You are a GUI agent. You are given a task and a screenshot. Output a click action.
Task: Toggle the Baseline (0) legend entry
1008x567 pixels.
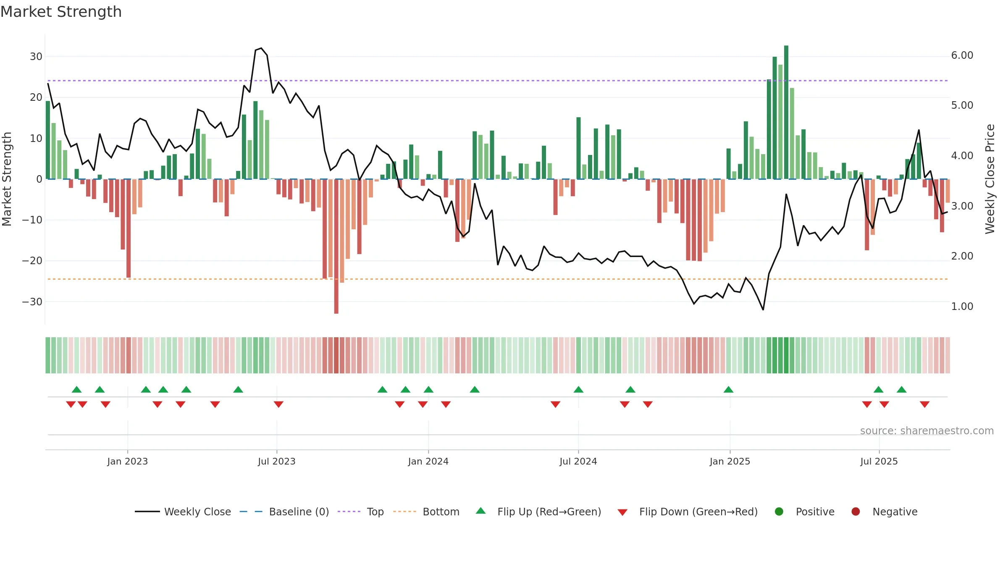pyautogui.click(x=284, y=512)
